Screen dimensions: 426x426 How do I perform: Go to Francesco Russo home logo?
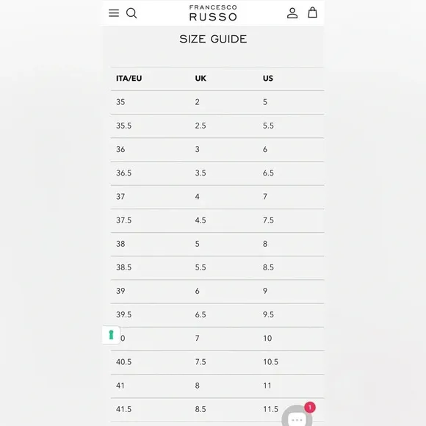[x=213, y=13]
